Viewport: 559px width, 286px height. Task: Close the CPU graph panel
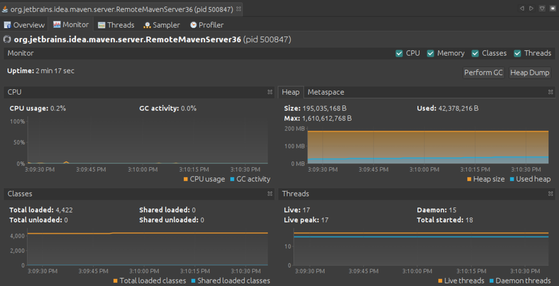(270, 92)
